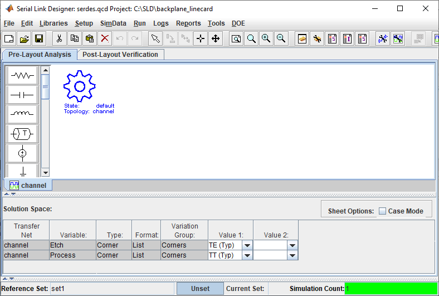Click the Etch variable cell
This screenshot has width=439, height=296.
(x=73, y=245)
